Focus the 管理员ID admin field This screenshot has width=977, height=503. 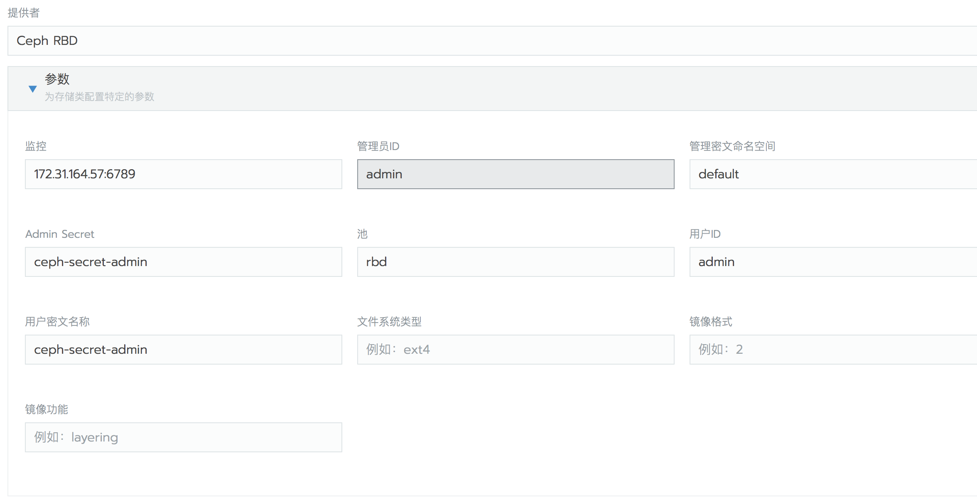[516, 174]
